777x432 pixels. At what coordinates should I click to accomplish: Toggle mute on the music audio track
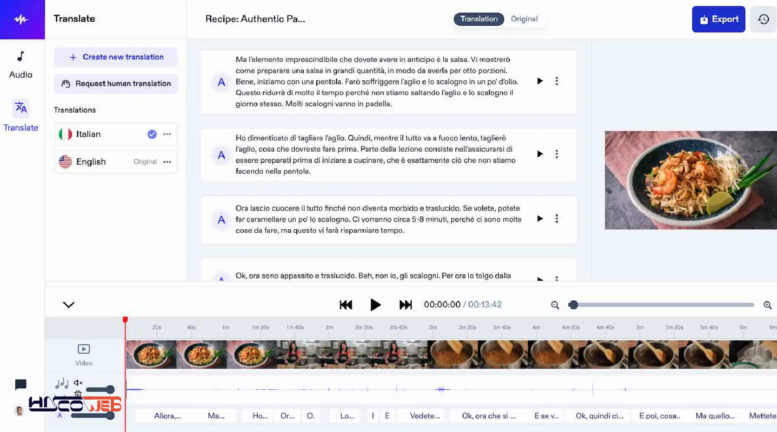[x=78, y=383]
